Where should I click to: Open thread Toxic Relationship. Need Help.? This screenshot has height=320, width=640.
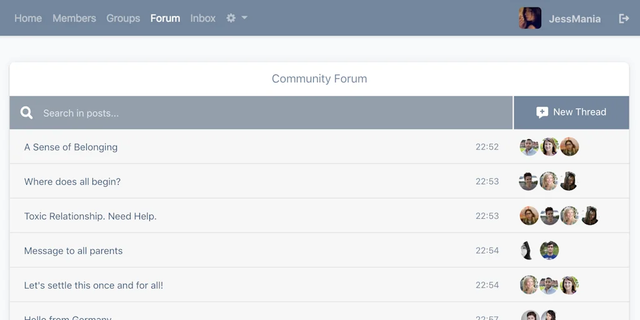91,216
